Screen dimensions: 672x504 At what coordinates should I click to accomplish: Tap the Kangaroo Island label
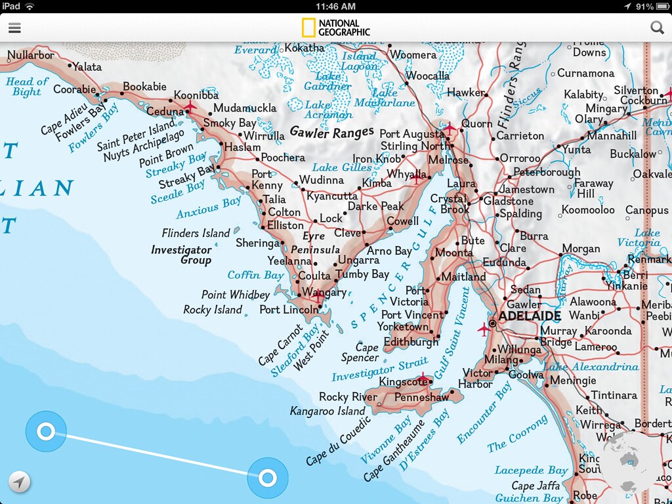click(x=327, y=411)
